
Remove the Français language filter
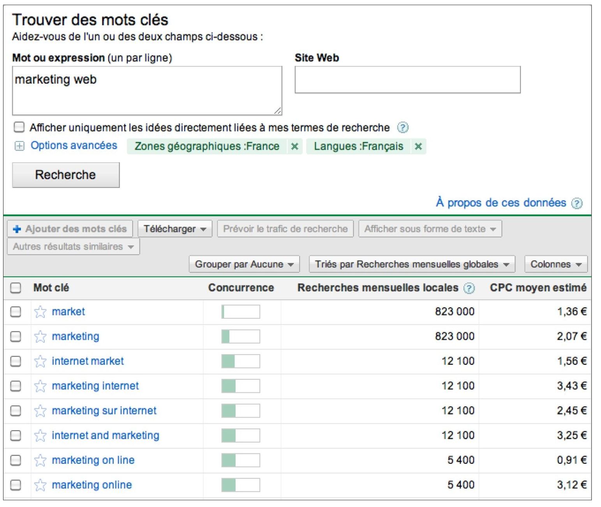tap(418, 147)
